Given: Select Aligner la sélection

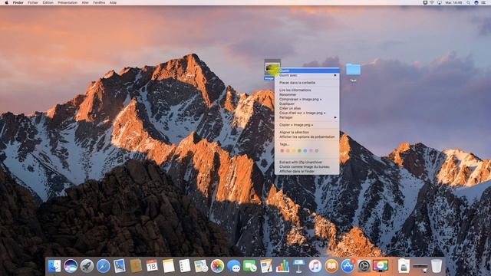Looking at the screenshot, I should click(307, 133).
